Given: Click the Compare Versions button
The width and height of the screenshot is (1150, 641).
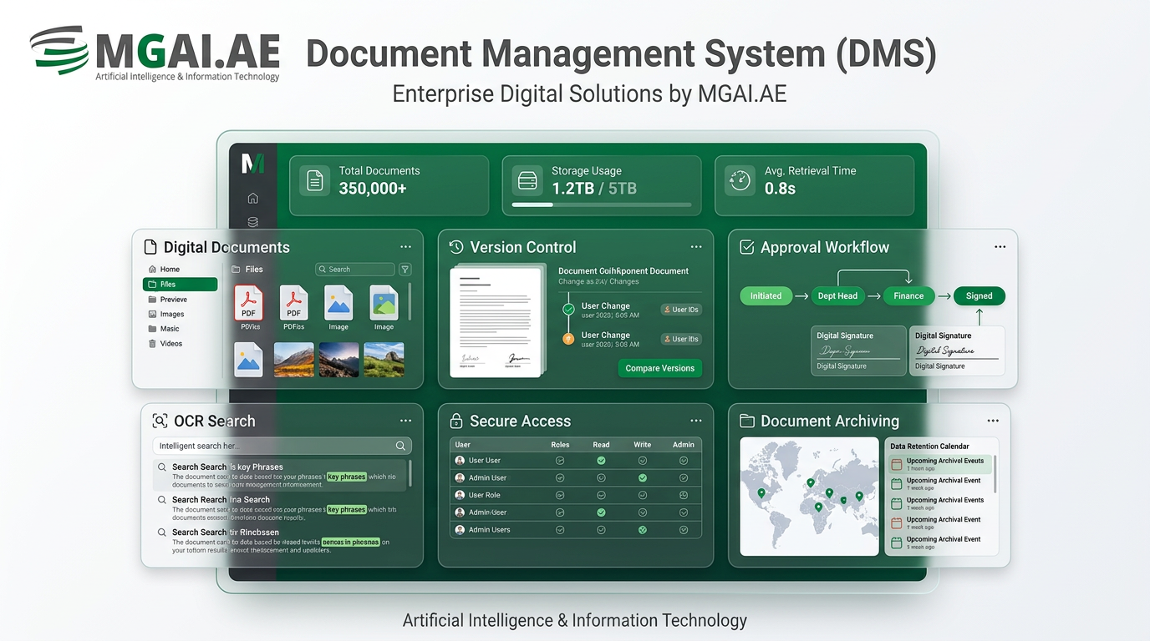Looking at the screenshot, I should [660, 368].
